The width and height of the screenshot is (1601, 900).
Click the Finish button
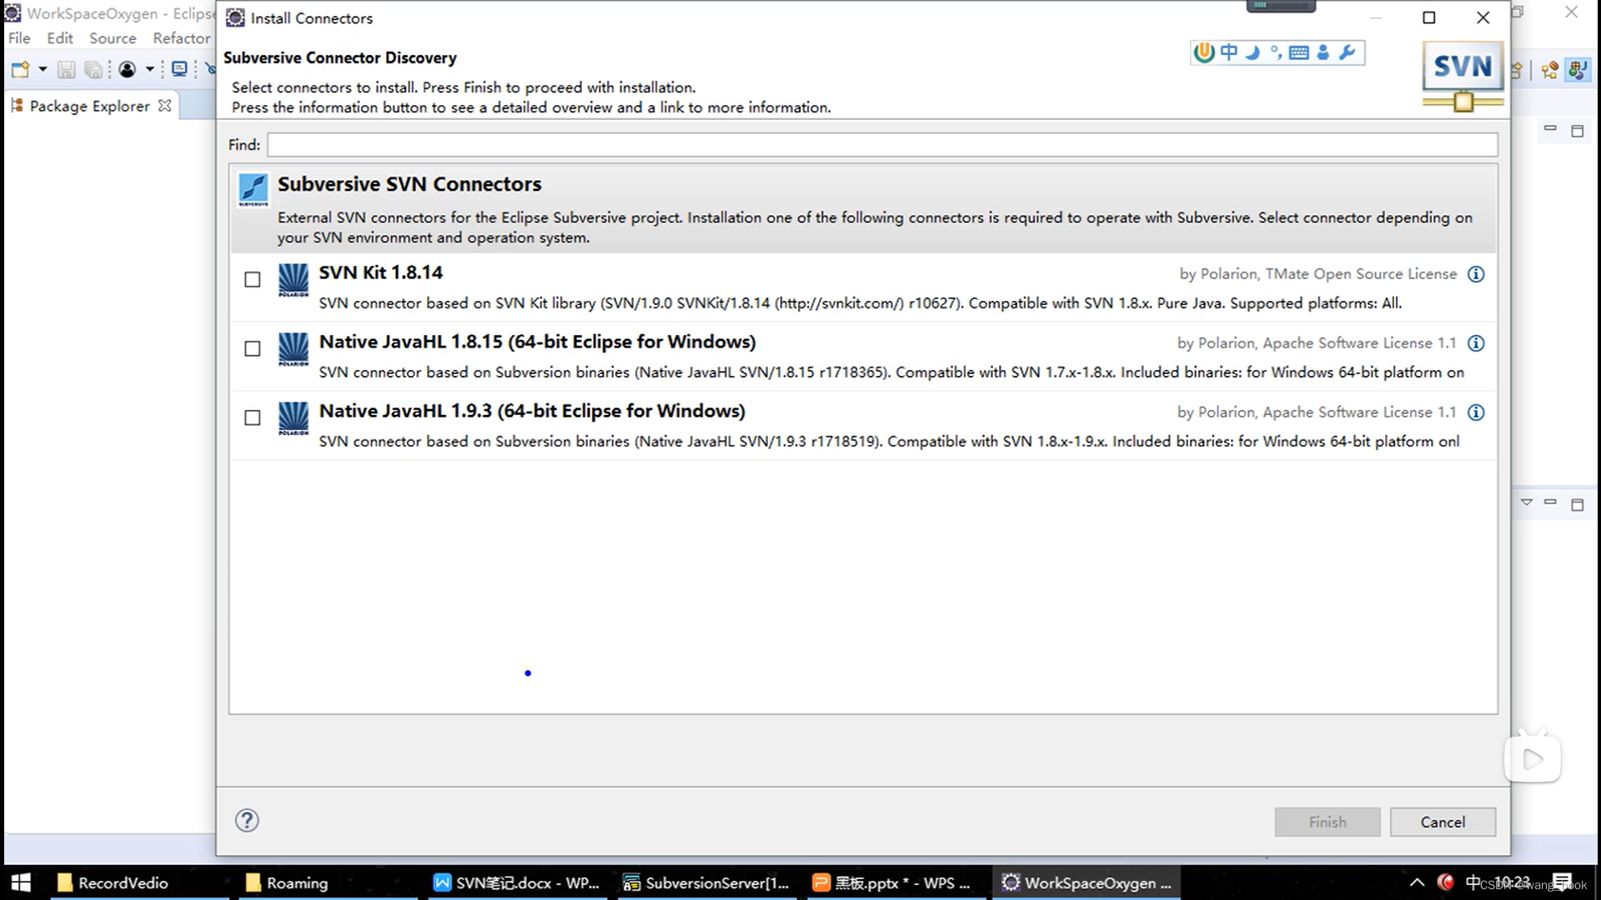1327,822
